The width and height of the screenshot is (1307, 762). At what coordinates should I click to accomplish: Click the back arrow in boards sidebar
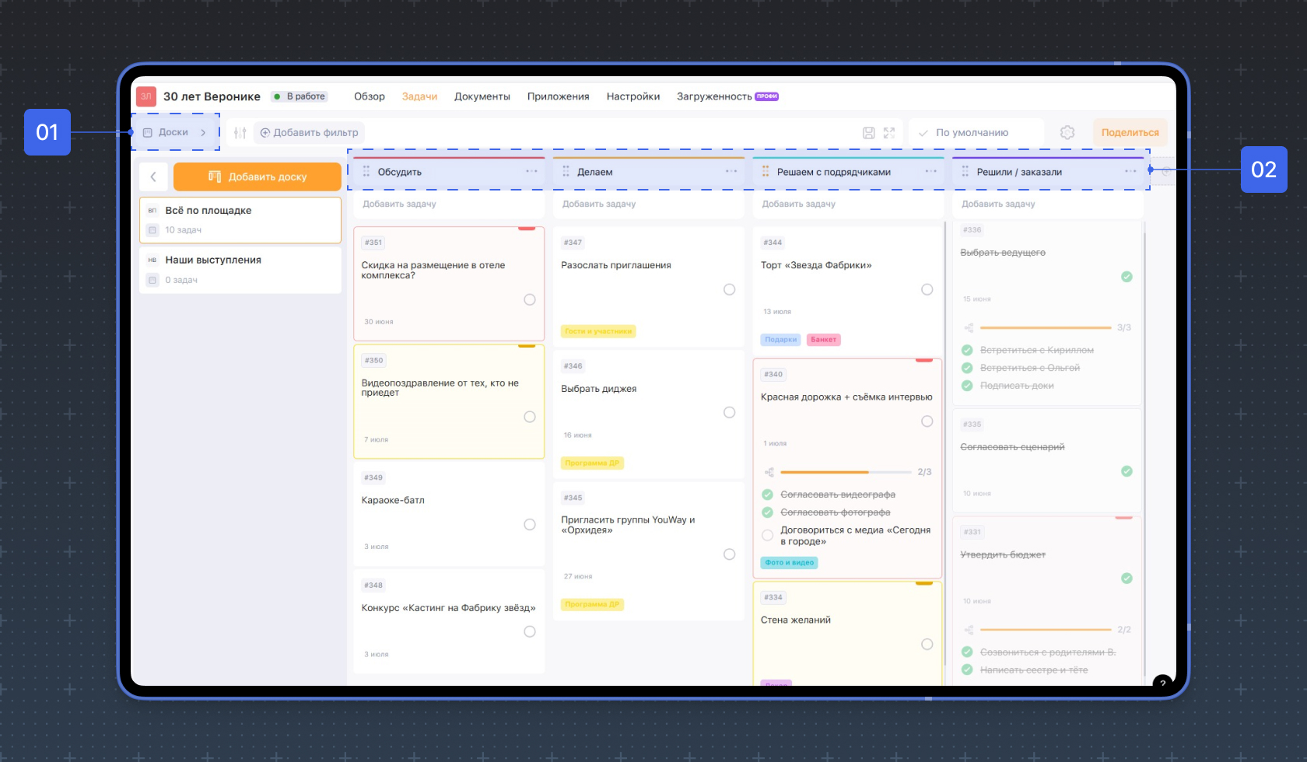pyautogui.click(x=153, y=177)
